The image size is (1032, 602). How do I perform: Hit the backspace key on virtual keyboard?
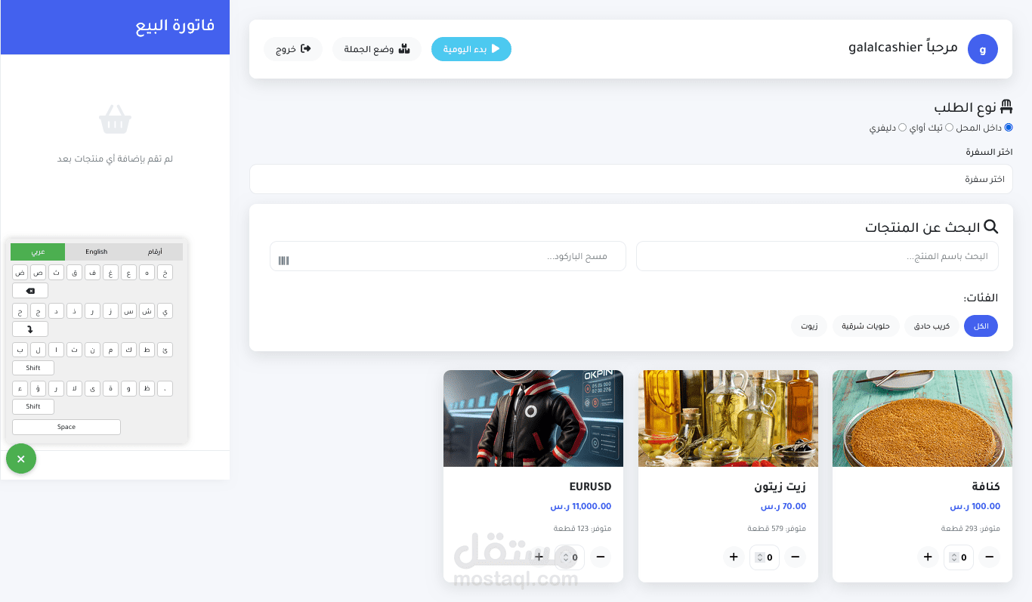tap(30, 291)
